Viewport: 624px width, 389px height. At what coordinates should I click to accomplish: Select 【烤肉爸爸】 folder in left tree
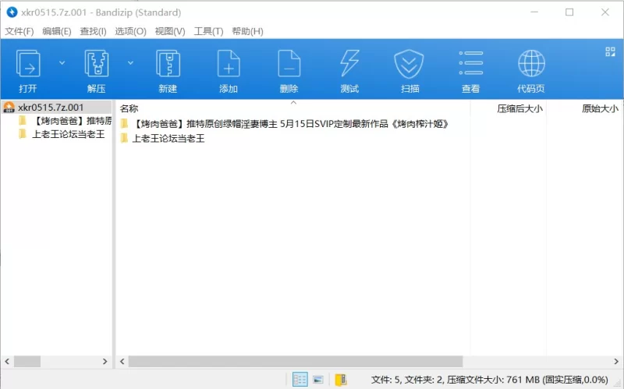coord(72,121)
